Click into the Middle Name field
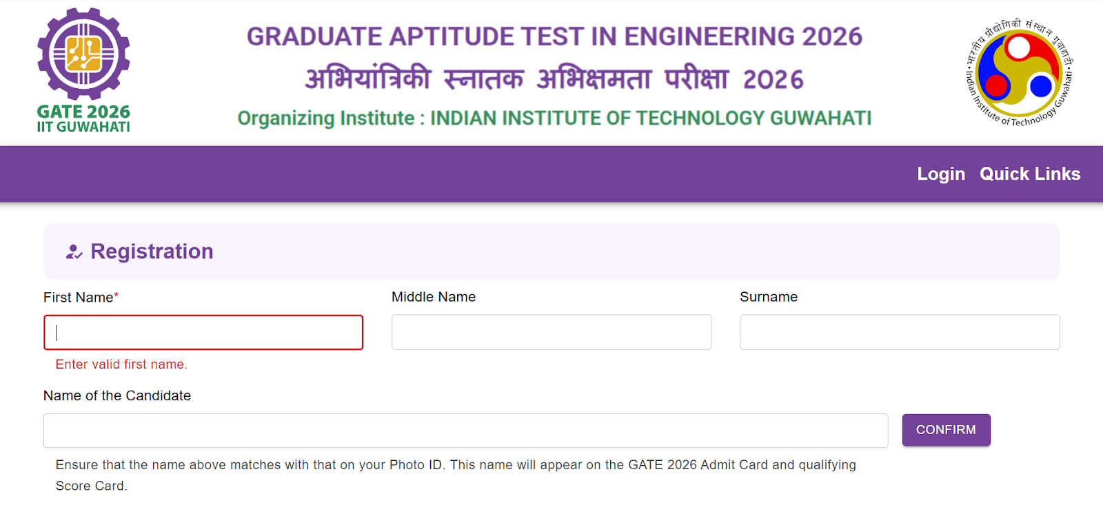 pos(551,333)
